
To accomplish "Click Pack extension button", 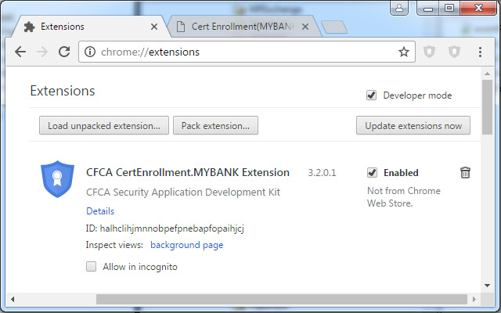I will (x=215, y=125).
